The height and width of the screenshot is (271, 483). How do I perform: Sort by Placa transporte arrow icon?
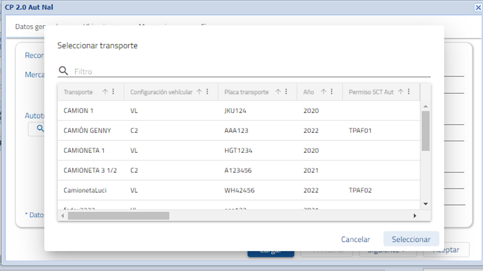tap(278, 92)
